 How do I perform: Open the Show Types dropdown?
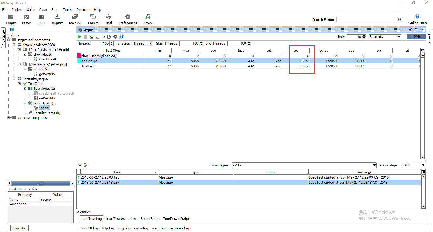pos(304,165)
